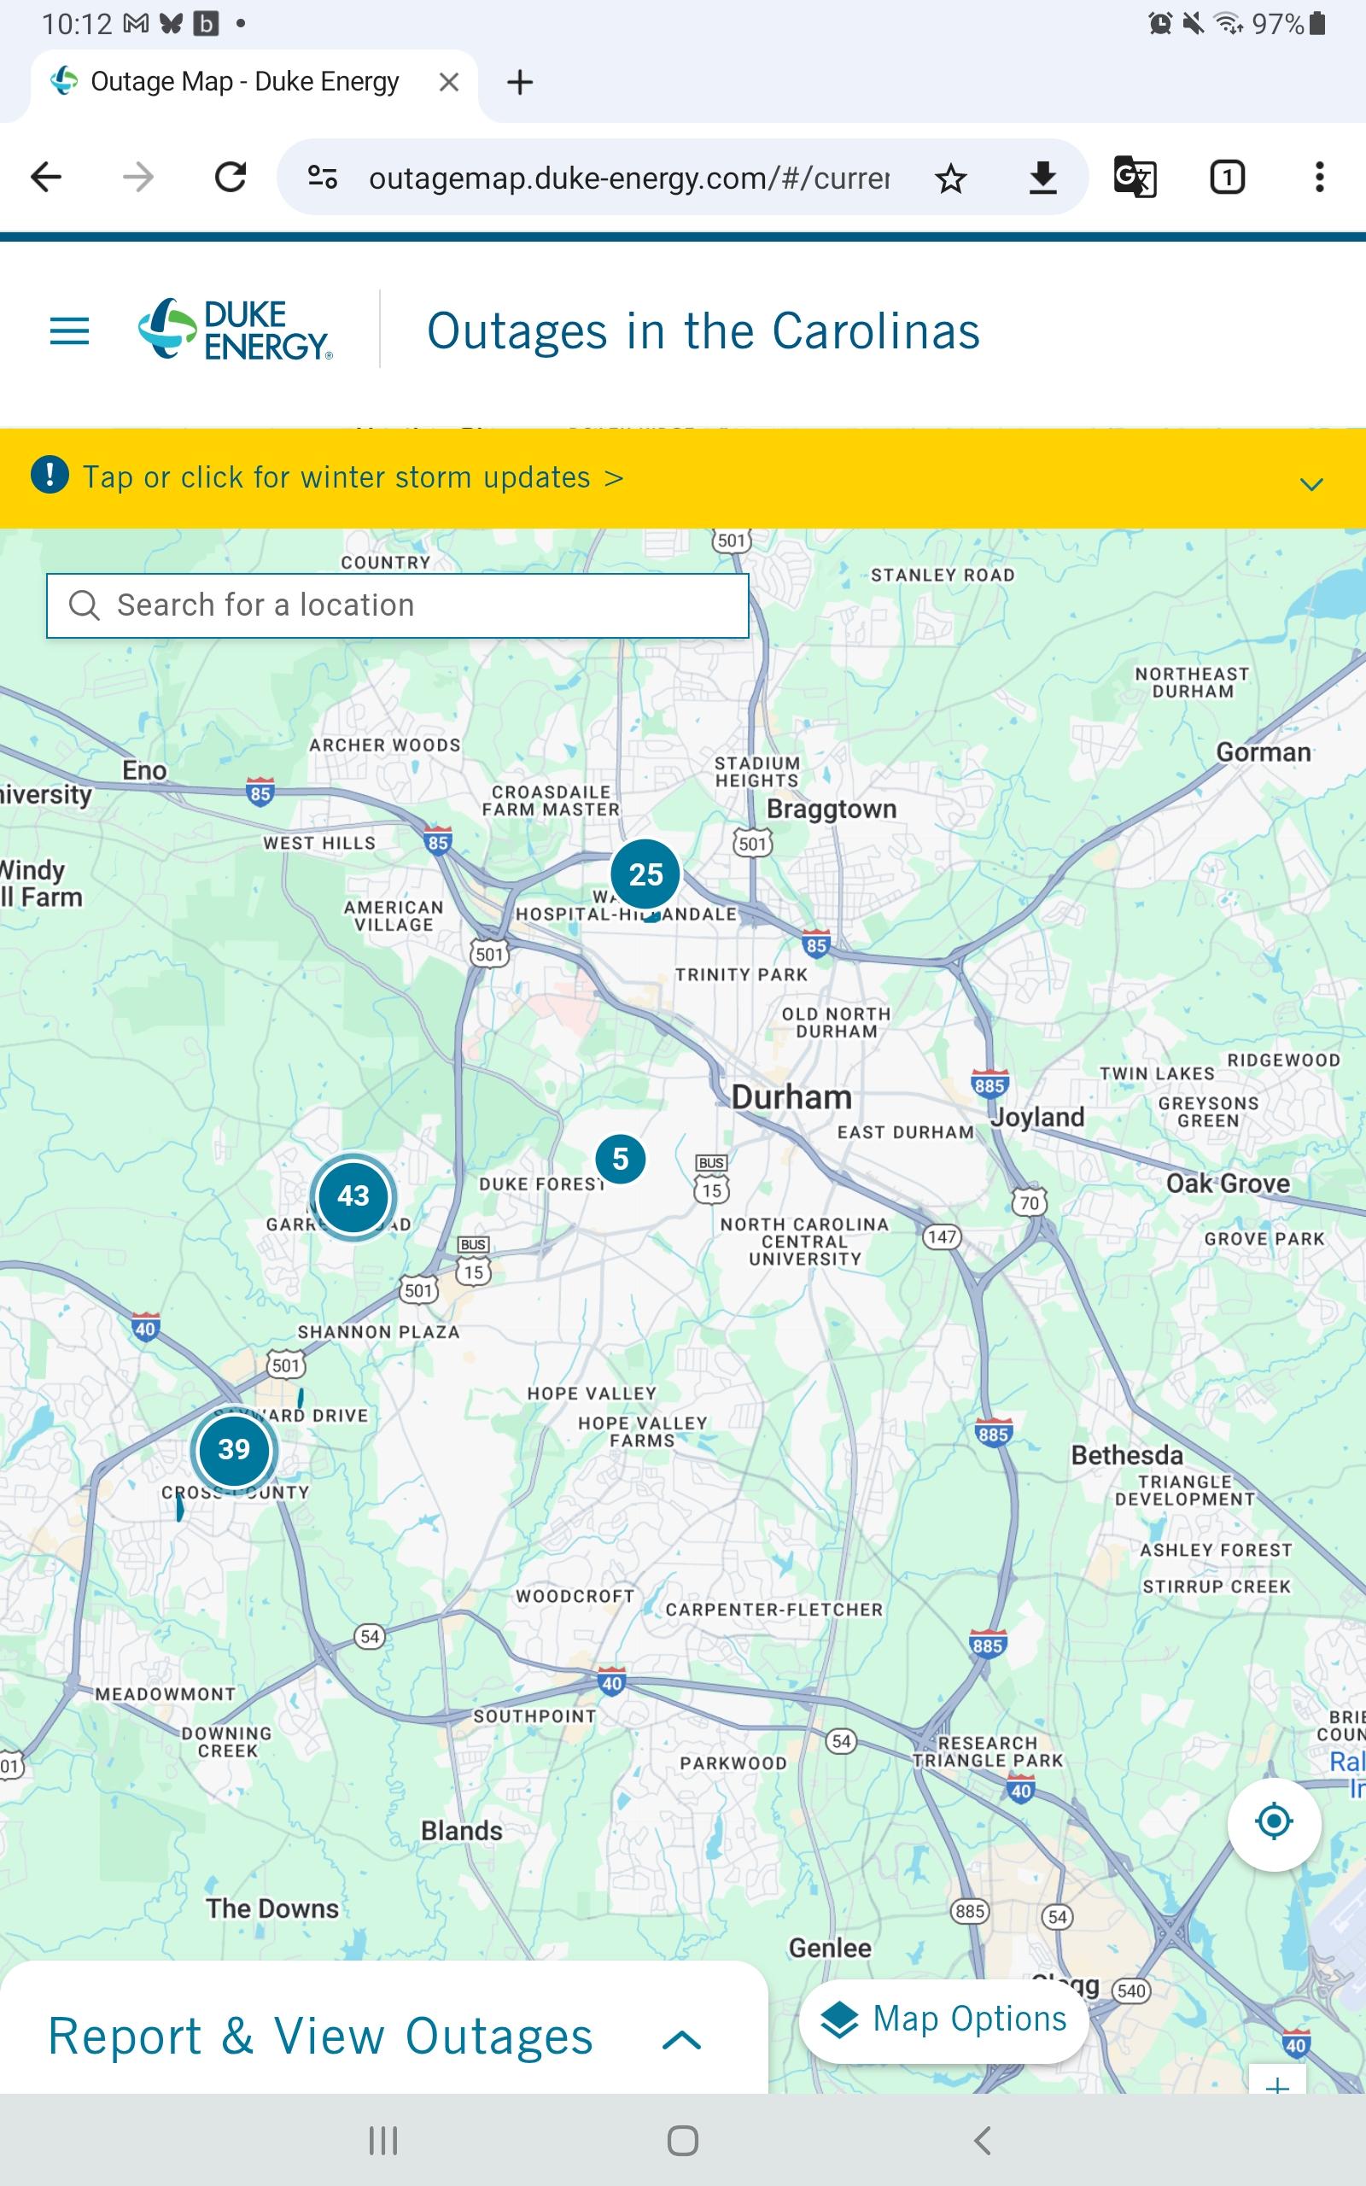This screenshot has width=1366, height=2186.
Task: Tap the Woodcroft map label
Action: (x=575, y=1596)
